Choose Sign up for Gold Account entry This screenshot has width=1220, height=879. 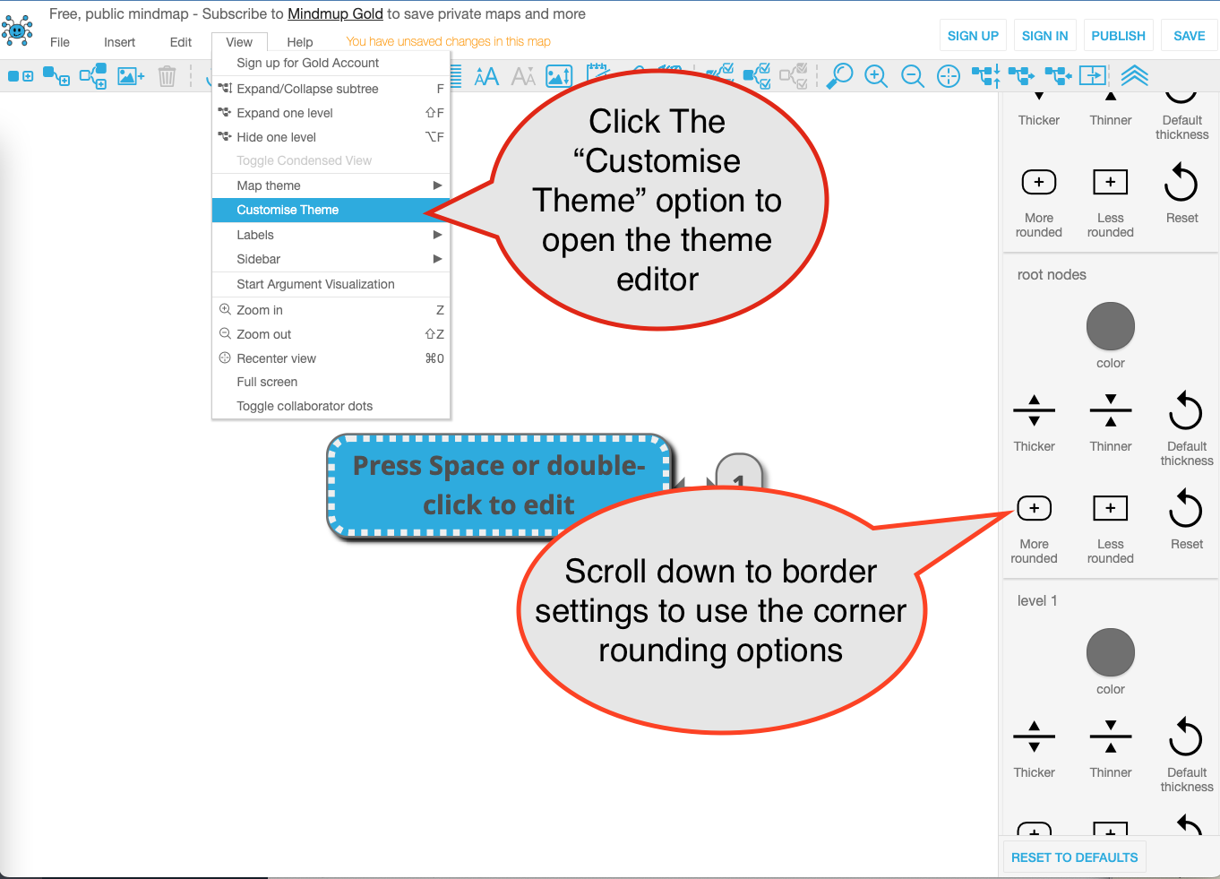pos(331,63)
